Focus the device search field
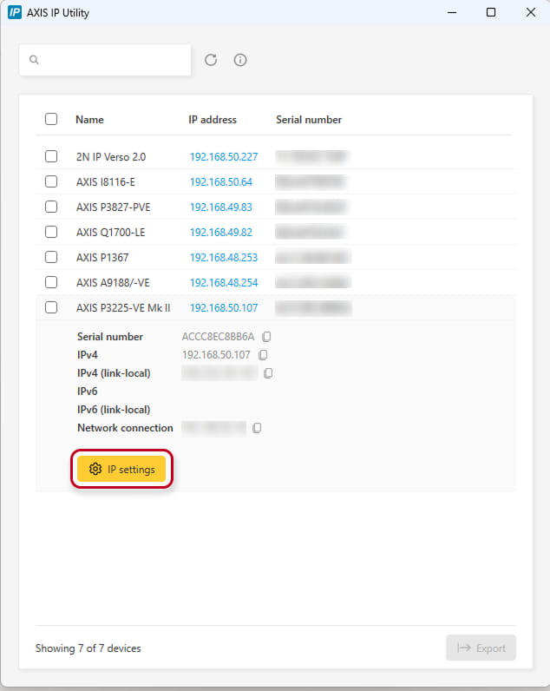Screen dimensions: 550x691 (105, 60)
